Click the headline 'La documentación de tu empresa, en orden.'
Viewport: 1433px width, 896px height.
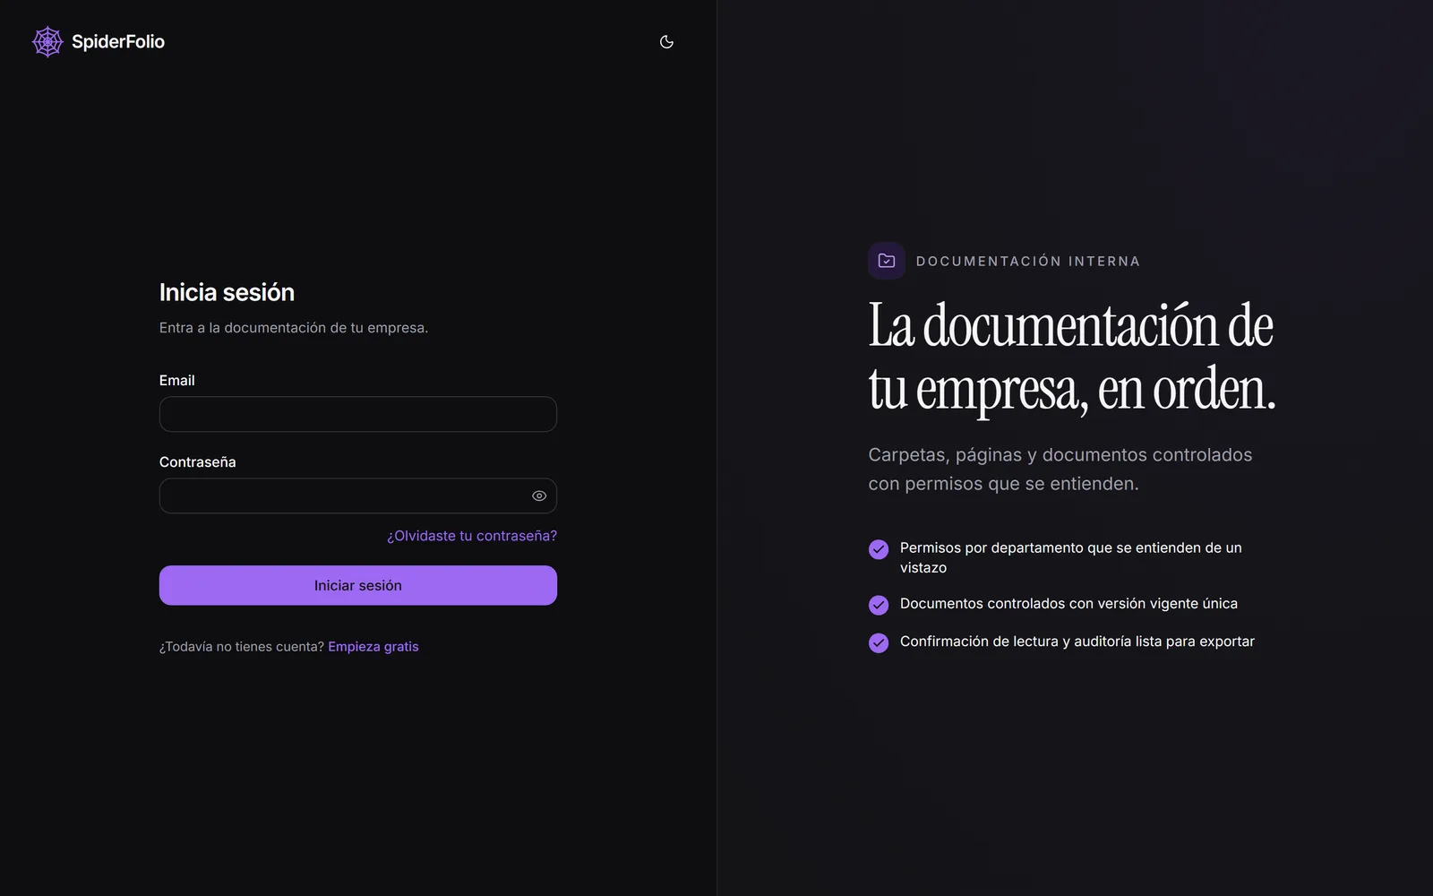pos(1072,357)
